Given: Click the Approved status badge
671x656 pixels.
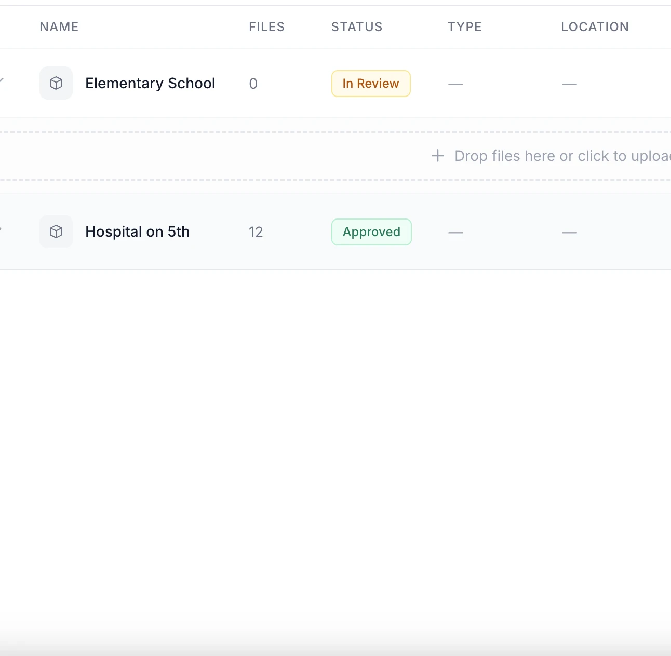Looking at the screenshot, I should click(371, 232).
